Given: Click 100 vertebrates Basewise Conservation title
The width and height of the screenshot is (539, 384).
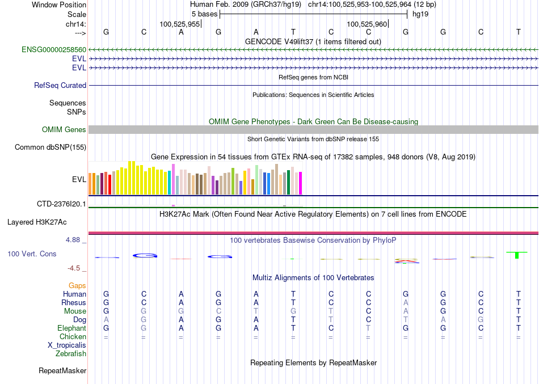Looking at the screenshot, I should coord(313,240).
